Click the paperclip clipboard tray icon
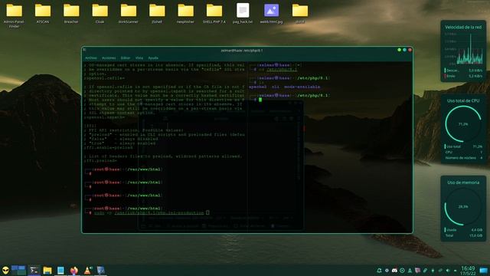490x276 pixels. pyautogui.click(x=425, y=271)
